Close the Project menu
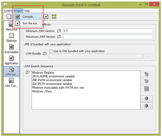This screenshot has height=137, width=162. click(x=18, y=11)
